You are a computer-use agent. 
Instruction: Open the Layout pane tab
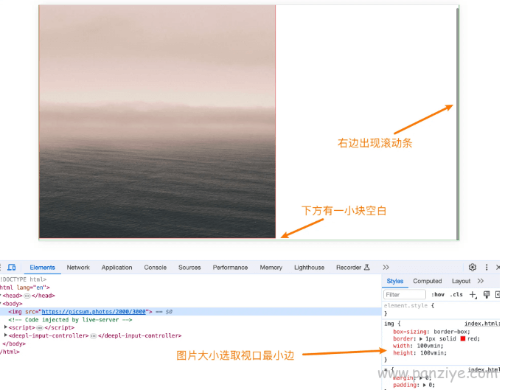pyautogui.click(x=461, y=281)
